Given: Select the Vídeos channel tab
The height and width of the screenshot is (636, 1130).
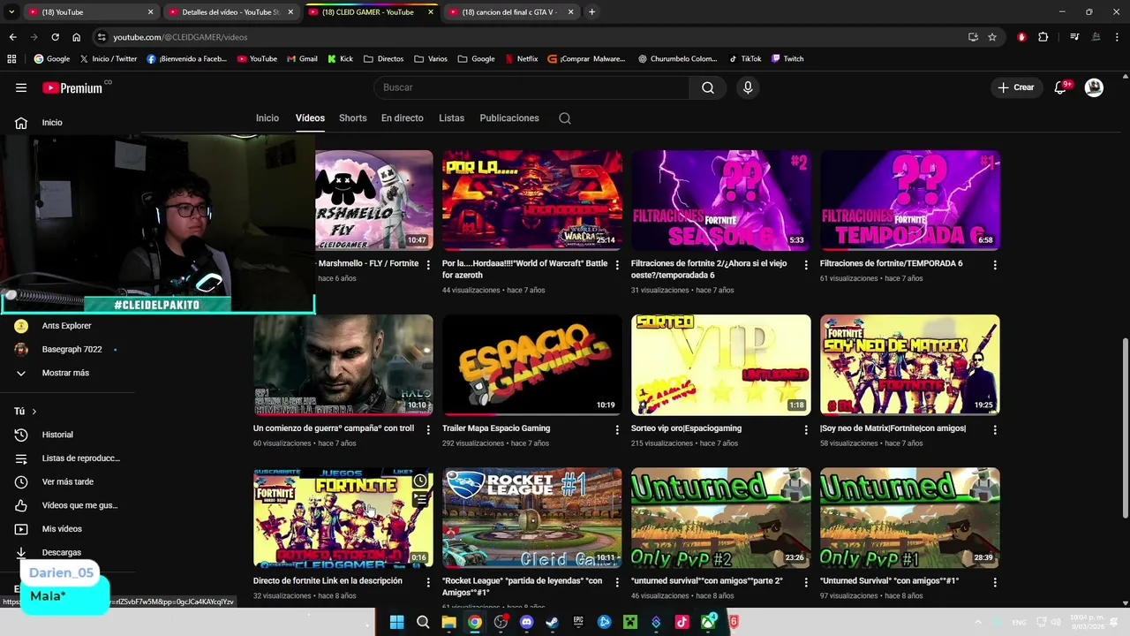Looking at the screenshot, I should (x=310, y=118).
